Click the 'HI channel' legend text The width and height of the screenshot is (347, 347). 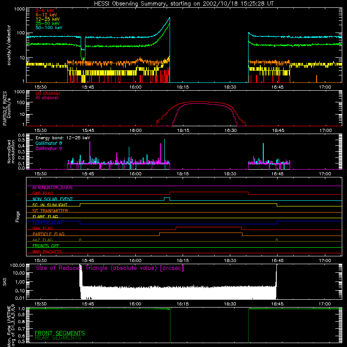click(x=47, y=98)
